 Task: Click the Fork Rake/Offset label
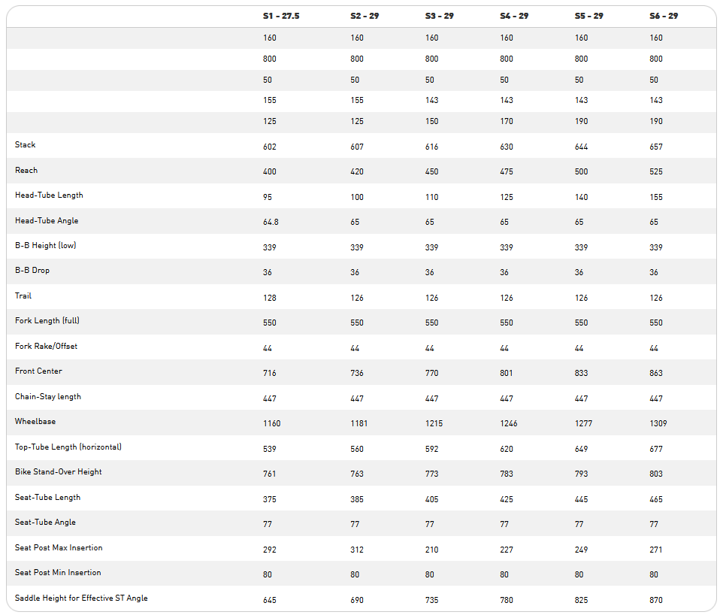[47, 347]
